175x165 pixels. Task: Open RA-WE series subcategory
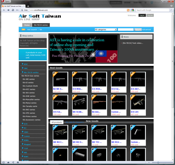pos(29,79)
